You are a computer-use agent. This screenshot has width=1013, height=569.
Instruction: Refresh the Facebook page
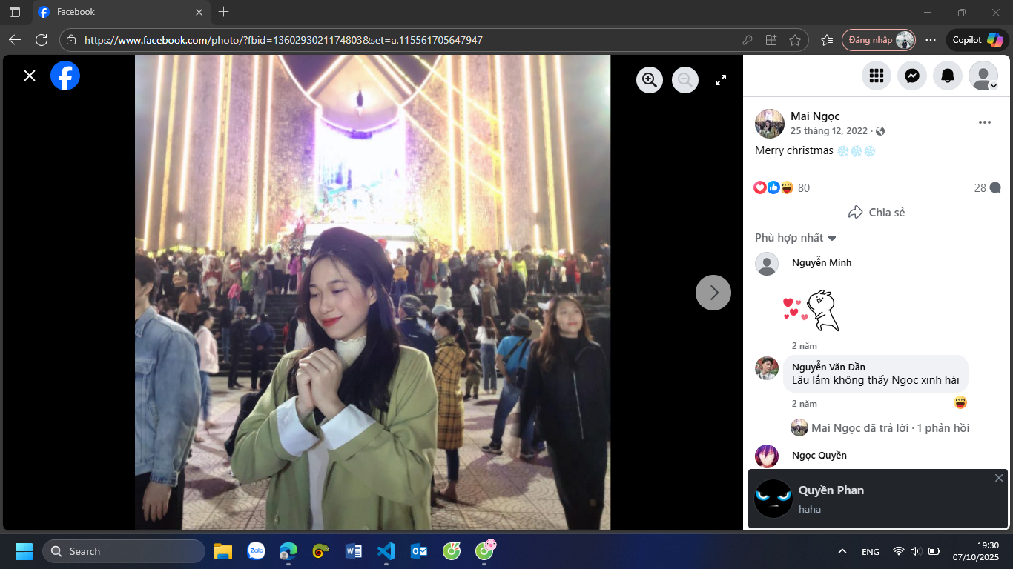click(x=42, y=40)
